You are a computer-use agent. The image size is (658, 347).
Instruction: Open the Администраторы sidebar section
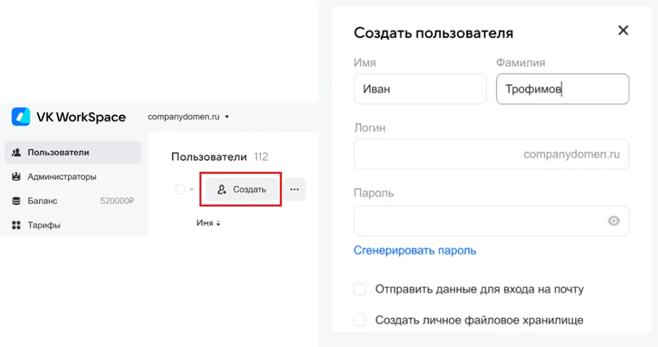point(62,177)
